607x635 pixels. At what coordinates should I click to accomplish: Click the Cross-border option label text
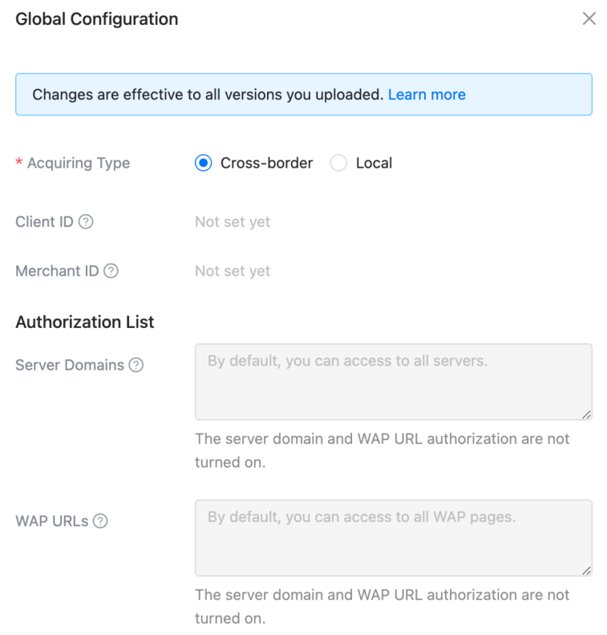tap(266, 163)
